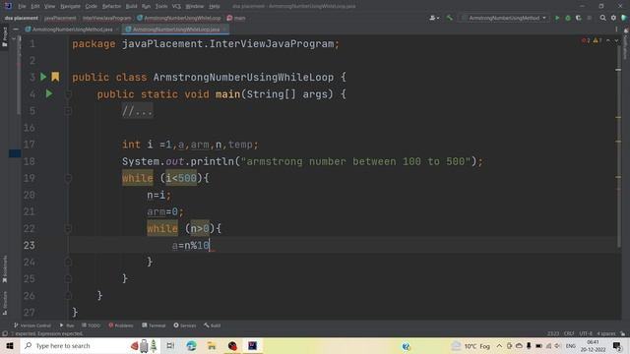This screenshot has height=354, width=630.
Task: Click InterViewJavaProgram breadcrumb
Action: pyautogui.click(x=106, y=18)
